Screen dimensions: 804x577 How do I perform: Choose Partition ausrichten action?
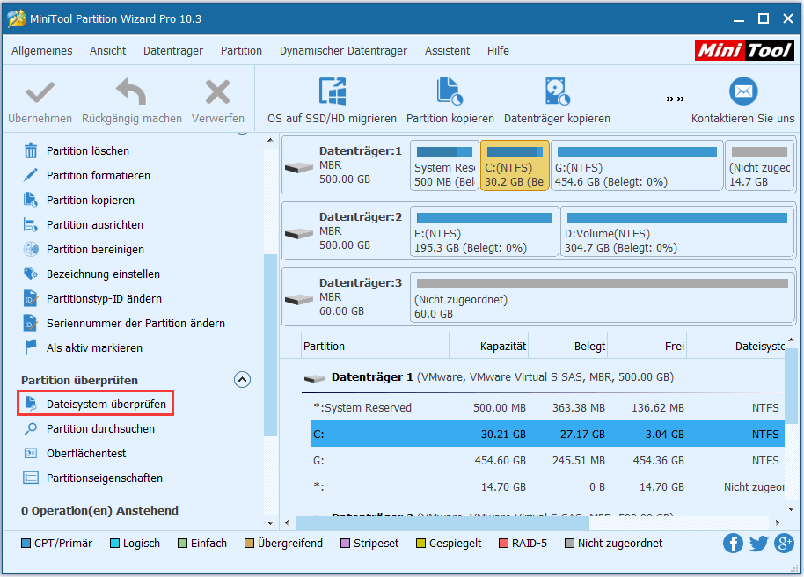tap(95, 224)
